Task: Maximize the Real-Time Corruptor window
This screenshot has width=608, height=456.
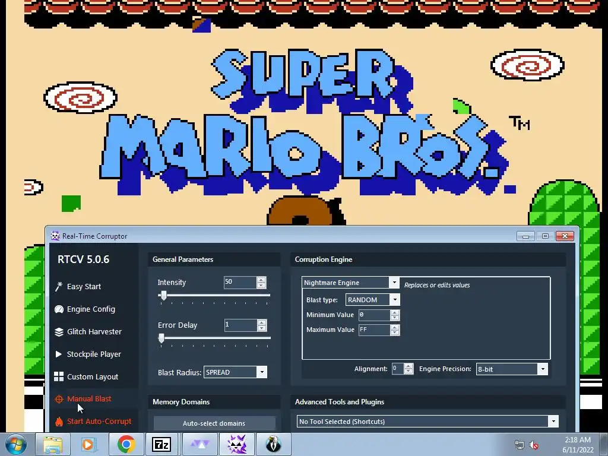Action: [545, 236]
